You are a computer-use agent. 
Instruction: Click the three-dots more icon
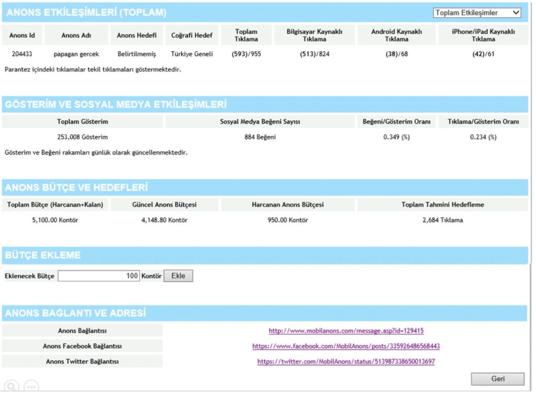pyautogui.click(x=31, y=388)
